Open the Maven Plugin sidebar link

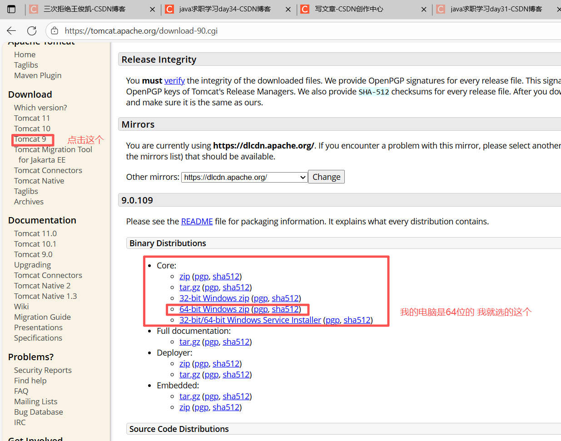(38, 75)
